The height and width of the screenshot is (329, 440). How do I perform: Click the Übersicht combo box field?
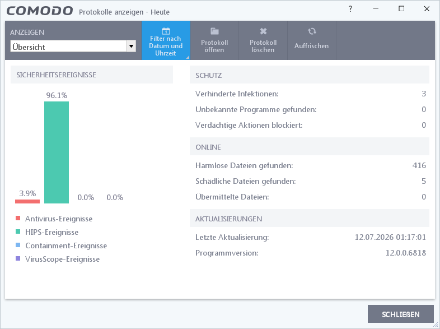coord(73,47)
